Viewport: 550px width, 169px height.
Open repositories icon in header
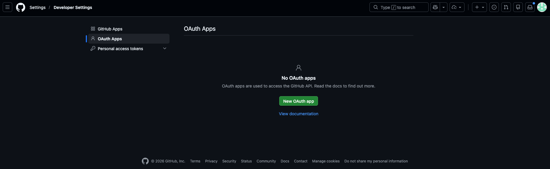518,7
